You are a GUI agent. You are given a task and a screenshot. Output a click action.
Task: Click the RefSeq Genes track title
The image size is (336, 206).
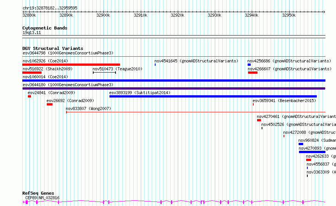(38, 193)
